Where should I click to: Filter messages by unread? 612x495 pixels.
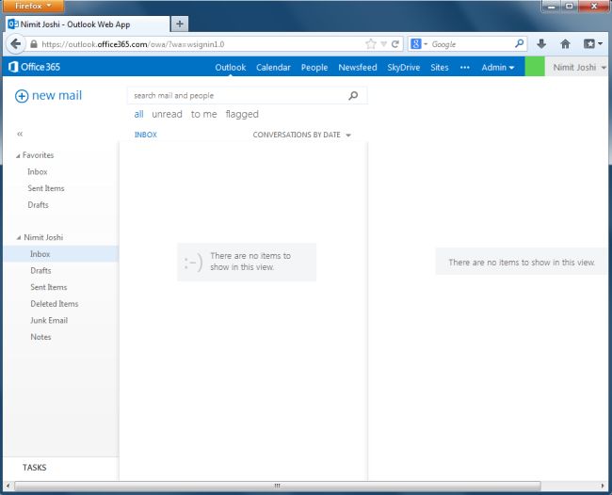coord(167,114)
